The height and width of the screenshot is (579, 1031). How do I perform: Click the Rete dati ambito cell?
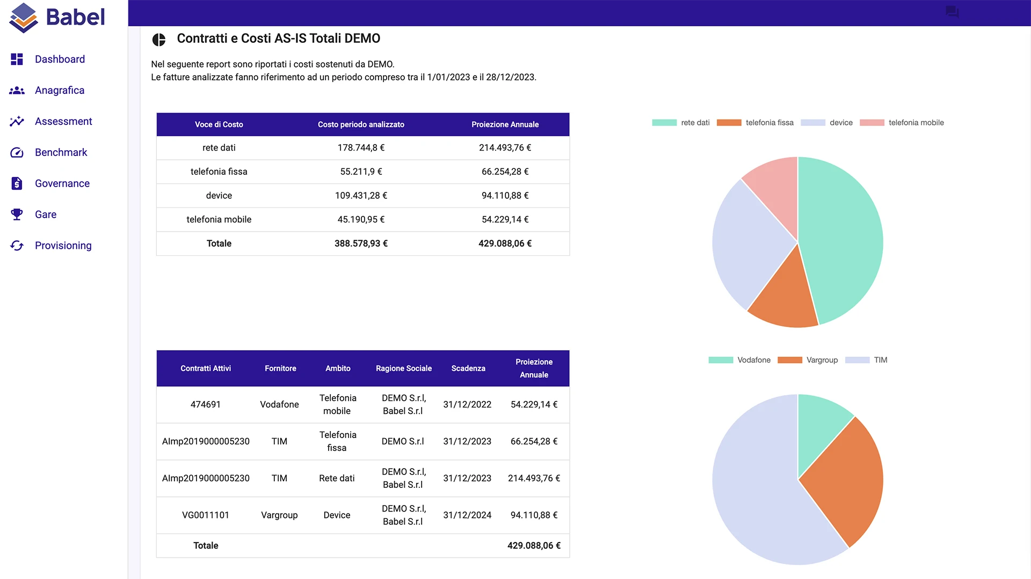[337, 478]
